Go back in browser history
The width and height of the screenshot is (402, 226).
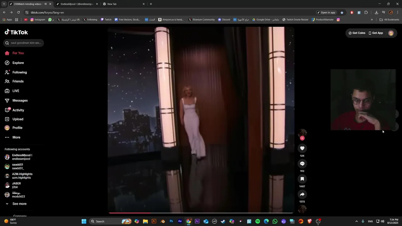pos(4,13)
